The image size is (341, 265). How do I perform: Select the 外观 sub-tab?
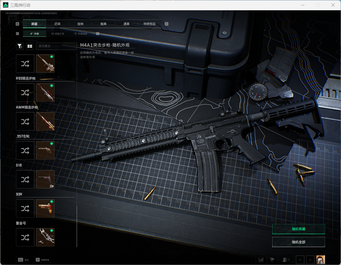[x=34, y=33]
